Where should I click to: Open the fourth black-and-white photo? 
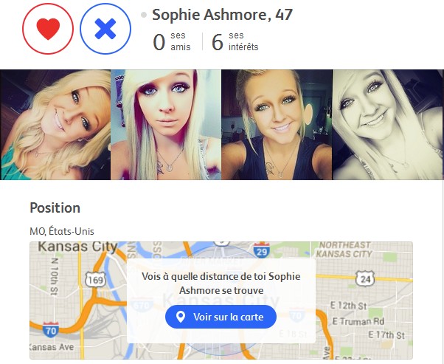pos(388,125)
